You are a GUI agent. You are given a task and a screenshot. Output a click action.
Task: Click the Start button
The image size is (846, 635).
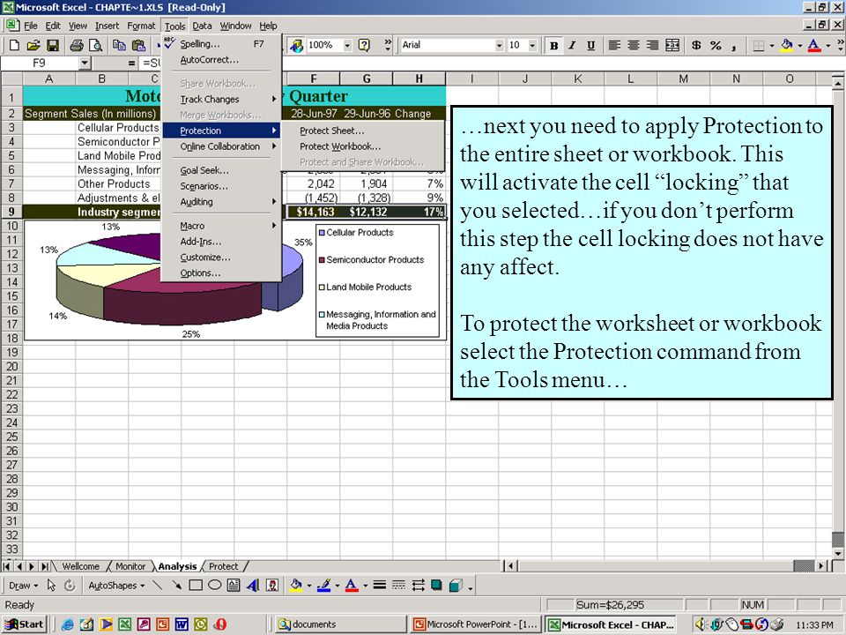click(25, 624)
